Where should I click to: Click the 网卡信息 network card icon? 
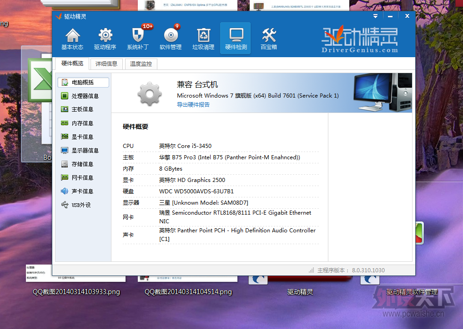coord(65,177)
